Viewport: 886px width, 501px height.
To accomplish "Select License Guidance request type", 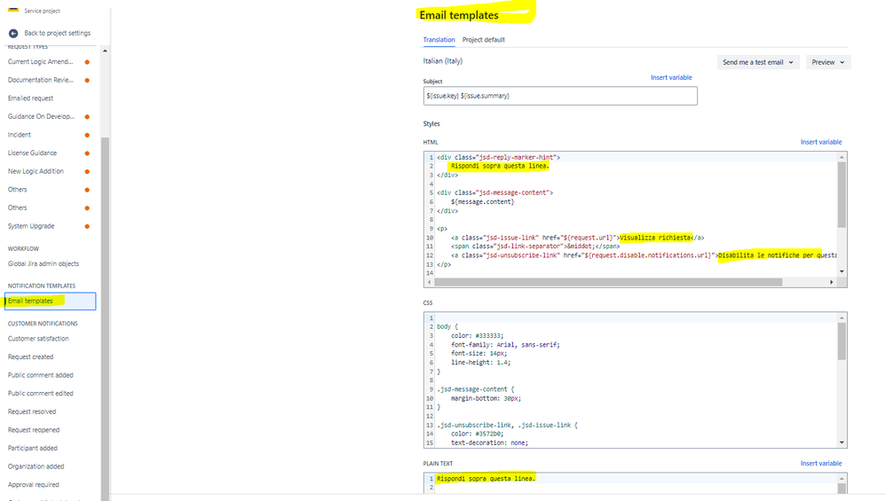I will (32, 153).
